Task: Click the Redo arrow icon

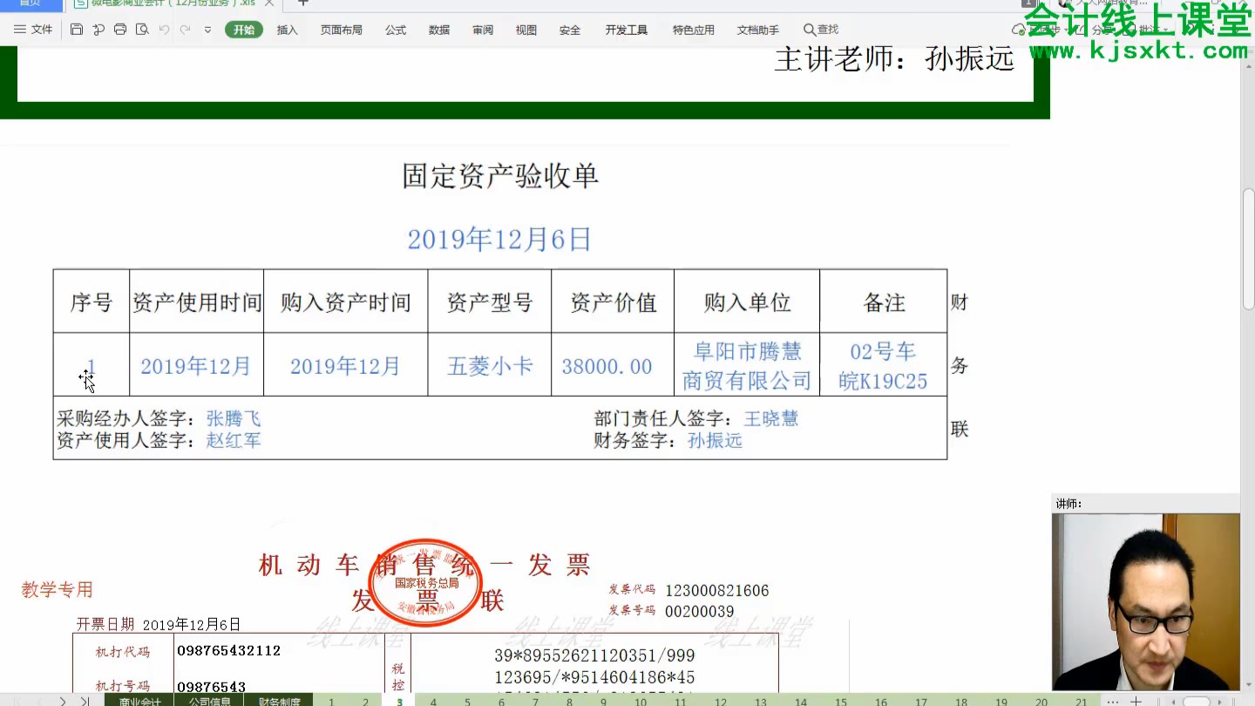Action: tap(186, 30)
